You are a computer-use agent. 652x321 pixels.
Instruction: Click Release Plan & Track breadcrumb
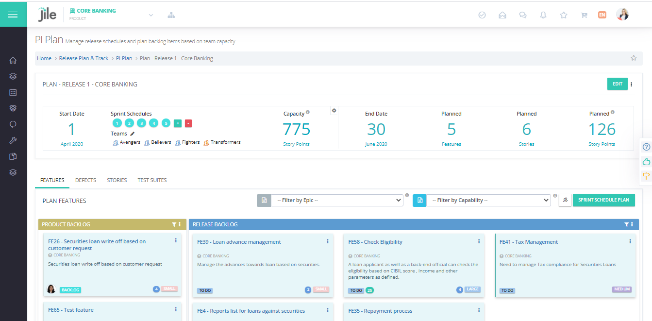pos(84,58)
